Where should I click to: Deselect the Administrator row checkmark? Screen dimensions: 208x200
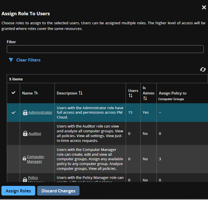[x=14, y=113]
